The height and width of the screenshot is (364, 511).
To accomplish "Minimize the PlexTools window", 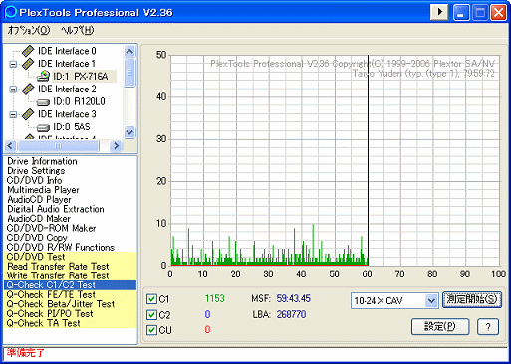I will pyautogui.click(x=461, y=12).
